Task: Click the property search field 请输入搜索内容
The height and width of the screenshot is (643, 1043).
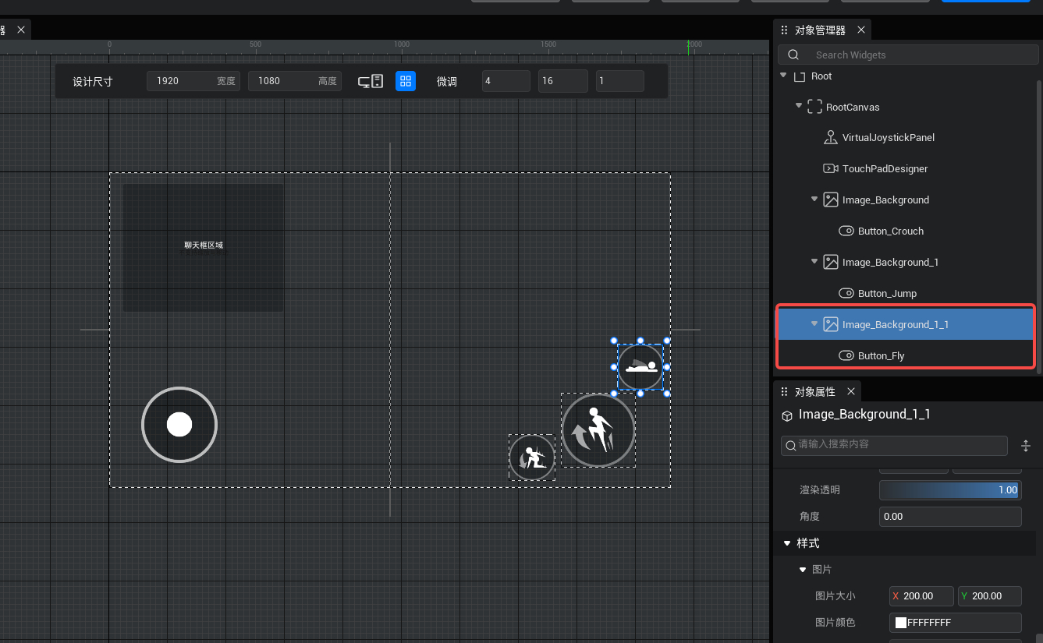Action: point(894,444)
